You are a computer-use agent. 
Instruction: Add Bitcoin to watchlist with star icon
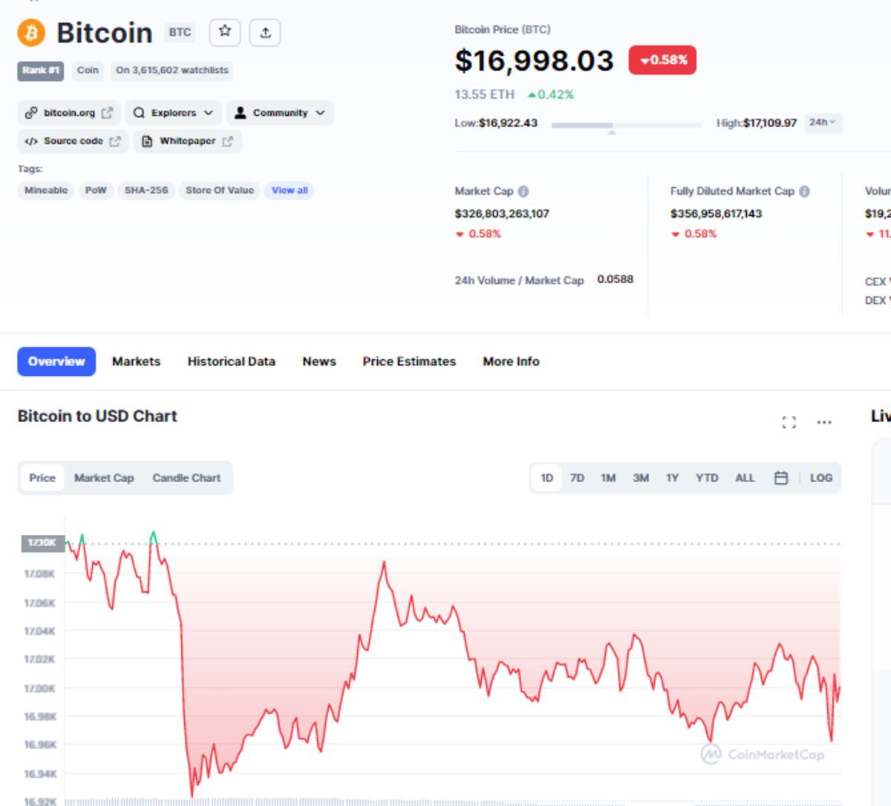(x=225, y=32)
